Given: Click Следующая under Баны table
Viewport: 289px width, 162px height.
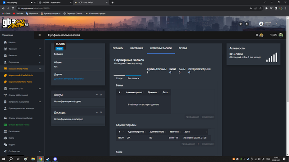Looking at the screenshot, I should 208,117.
